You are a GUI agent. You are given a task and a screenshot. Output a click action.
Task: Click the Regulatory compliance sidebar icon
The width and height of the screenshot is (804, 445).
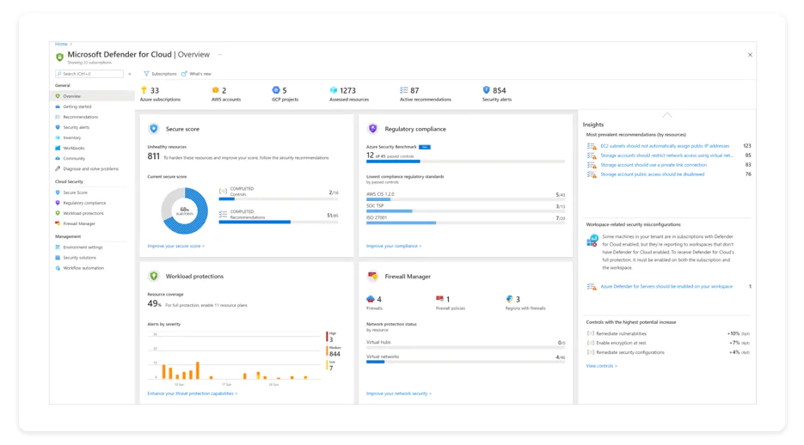point(58,203)
